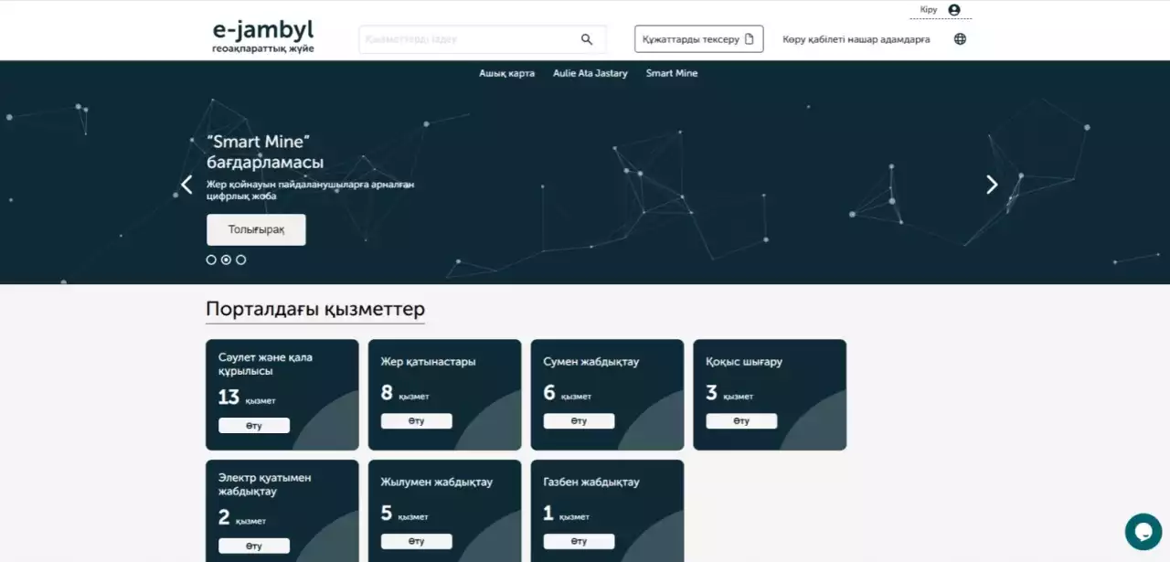Screen dimensions: 1170x562
Task: Click the Электр қуатымен жабдықтау title
Action: click(x=265, y=484)
